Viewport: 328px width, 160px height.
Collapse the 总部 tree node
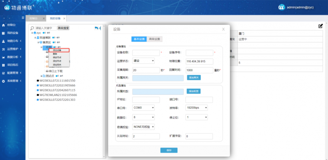pyautogui.click(x=41, y=47)
